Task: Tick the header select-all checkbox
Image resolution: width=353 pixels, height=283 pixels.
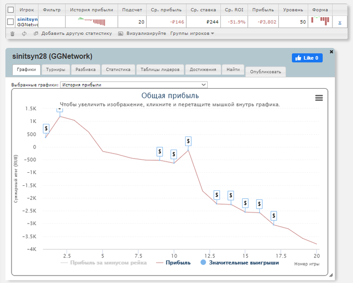Action: pyautogui.click(x=11, y=10)
